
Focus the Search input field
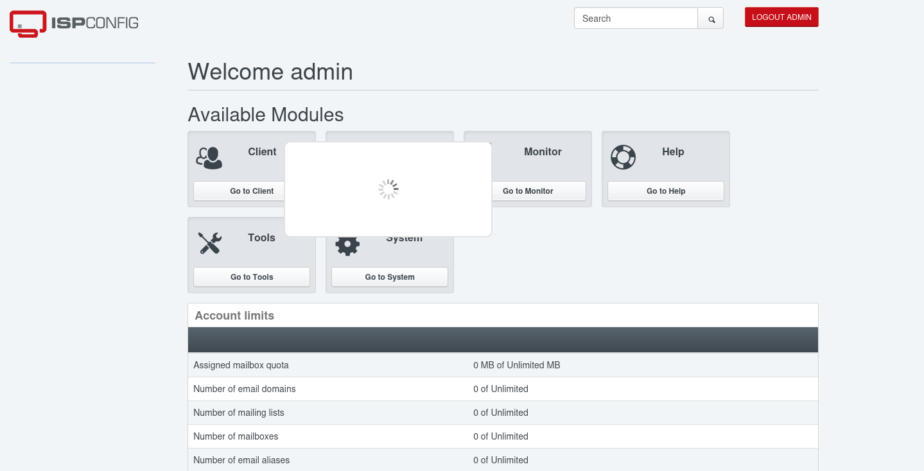point(635,19)
